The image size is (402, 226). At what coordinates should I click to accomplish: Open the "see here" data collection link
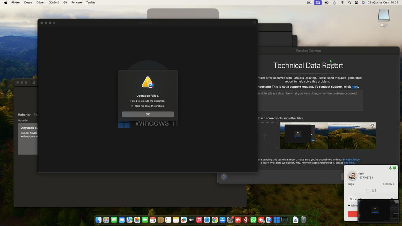(349, 163)
